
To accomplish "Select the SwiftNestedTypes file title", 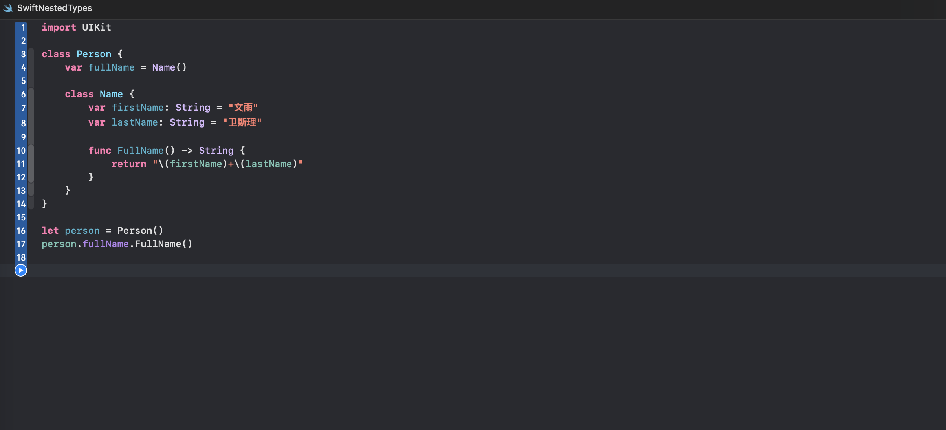I will tap(55, 8).
